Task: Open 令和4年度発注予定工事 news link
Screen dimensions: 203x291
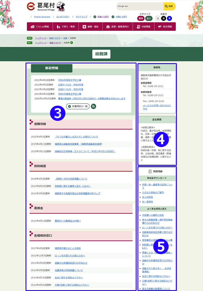Action: 70,80
